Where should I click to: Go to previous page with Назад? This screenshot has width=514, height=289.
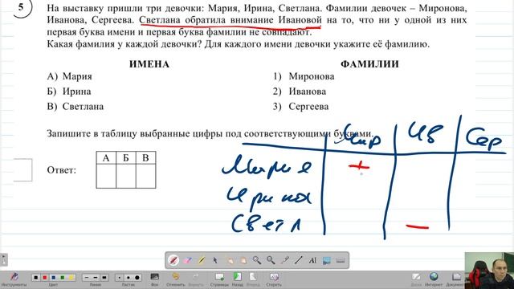[238, 279]
